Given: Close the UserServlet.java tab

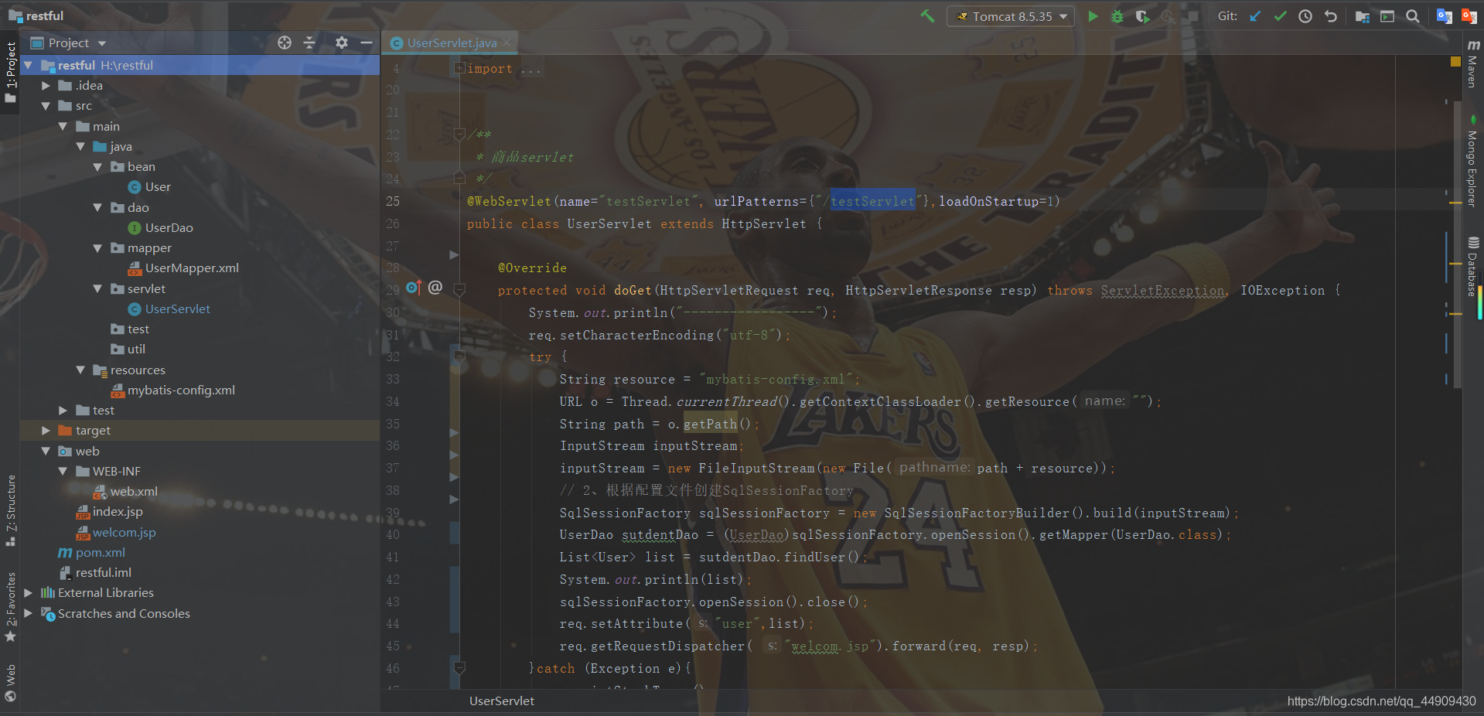Looking at the screenshot, I should [x=507, y=43].
